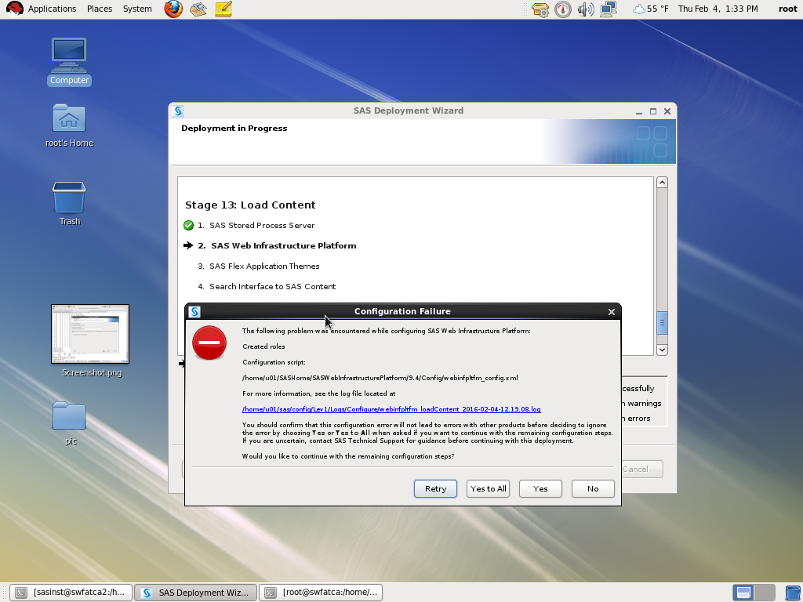Launch Firefox from the top panel
The image size is (803, 602).
(173, 9)
